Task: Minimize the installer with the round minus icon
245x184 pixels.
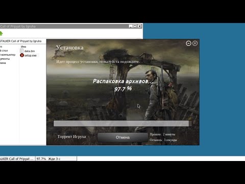Action: (x=188, y=43)
